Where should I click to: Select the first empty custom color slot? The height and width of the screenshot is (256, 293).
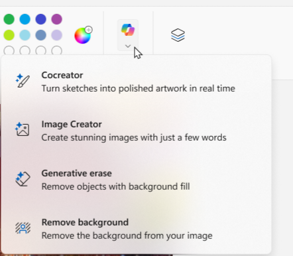pos(9,50)
